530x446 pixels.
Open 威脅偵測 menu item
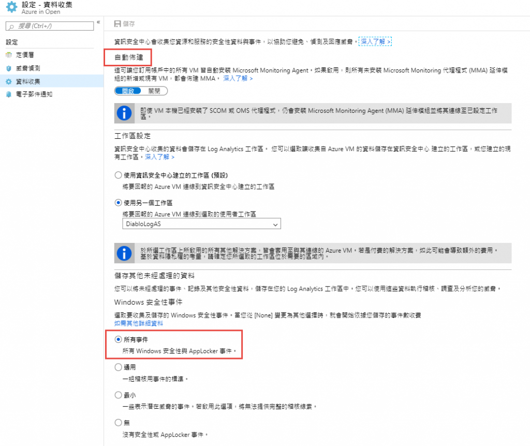coord(52,68)
